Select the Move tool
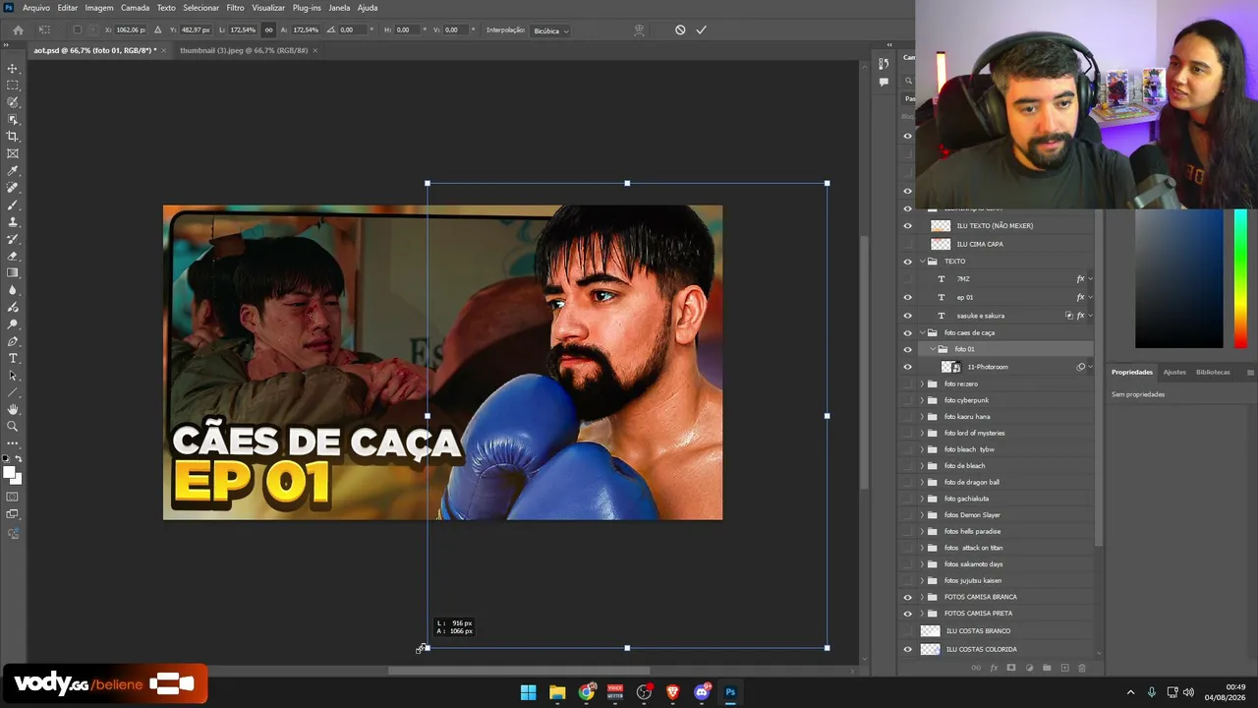The image size is (1258, 708). coord(13,68)
